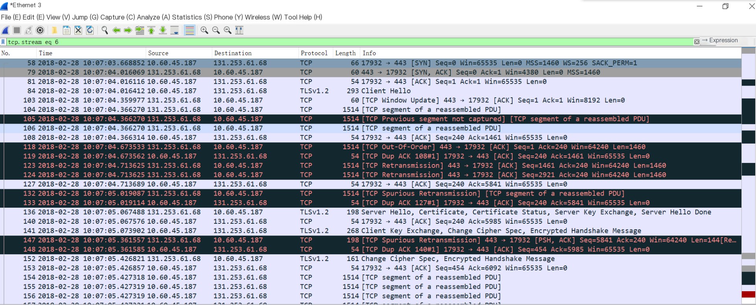The image size is (756, 305).
Task: Close this capture file
Action: click(x=78, y=30)
